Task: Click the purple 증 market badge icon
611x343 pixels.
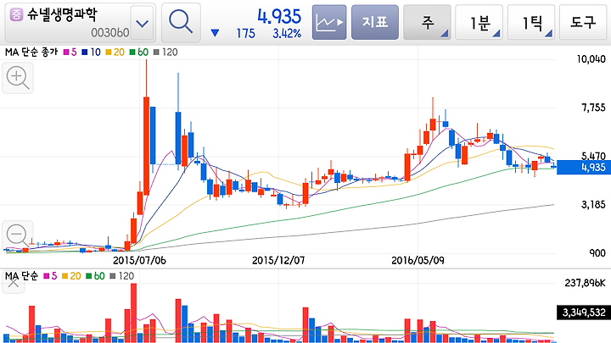Action: pos(16,14)
